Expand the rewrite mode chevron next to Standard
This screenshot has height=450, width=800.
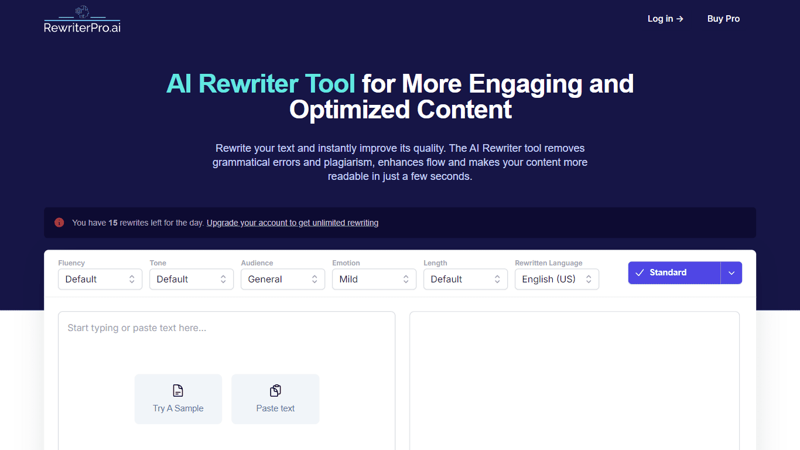click(x=731, y=272)
